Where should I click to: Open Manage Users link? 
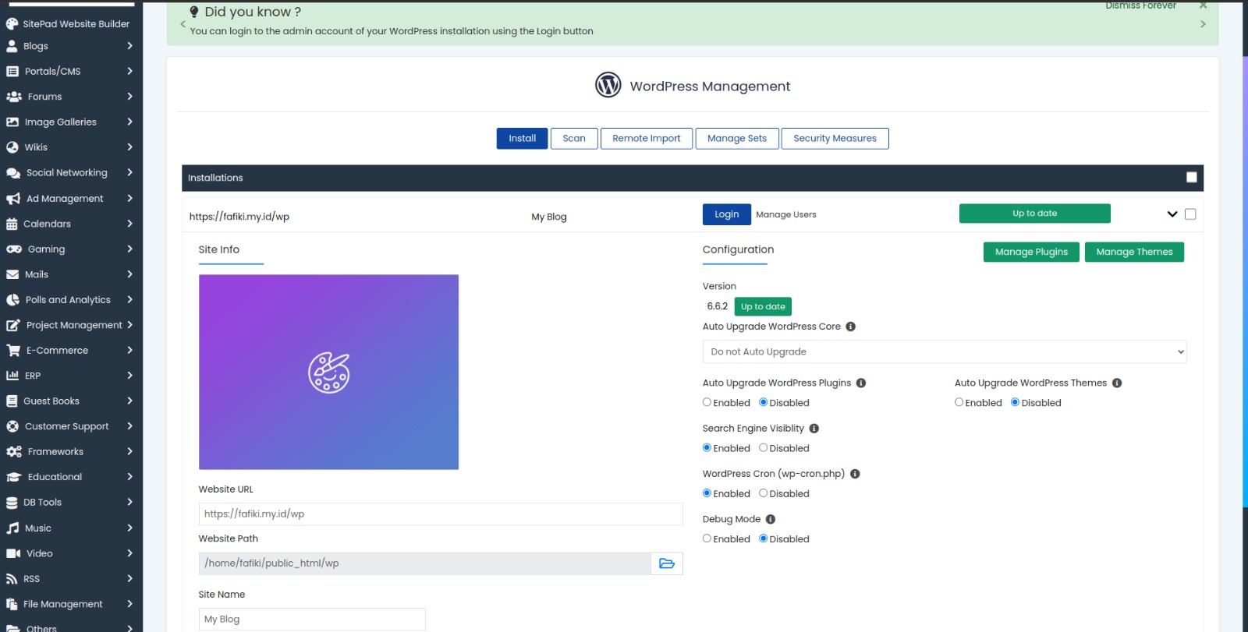(x=786, y=214)
